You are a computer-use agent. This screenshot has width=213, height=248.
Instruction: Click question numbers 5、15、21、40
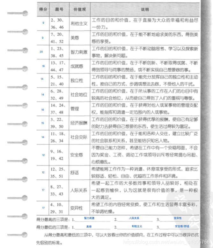click(57, 81)
